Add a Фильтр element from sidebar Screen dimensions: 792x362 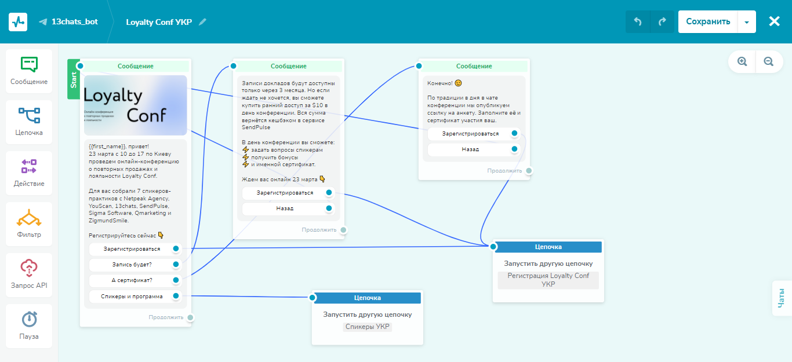coord(29,224)
